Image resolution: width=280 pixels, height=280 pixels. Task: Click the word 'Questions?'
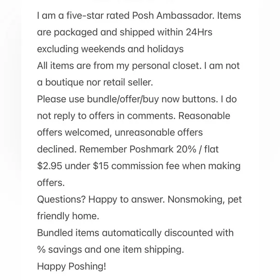(61, 199)
